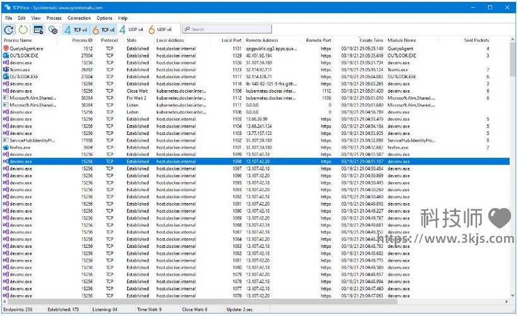Click Microsoft.Alm.Shared icon on port 1111 row
Image resolution: width=518 pixels, height=316 pixels.
click(6, 105)
